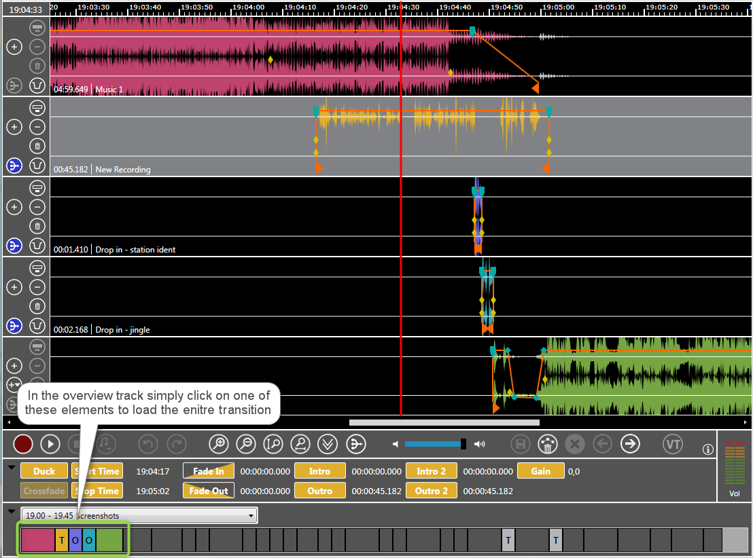Image resolution: width=753 pixels, height=558 pixels.
Task: Collapse the overview track section triangle
Action: (12, 511)
